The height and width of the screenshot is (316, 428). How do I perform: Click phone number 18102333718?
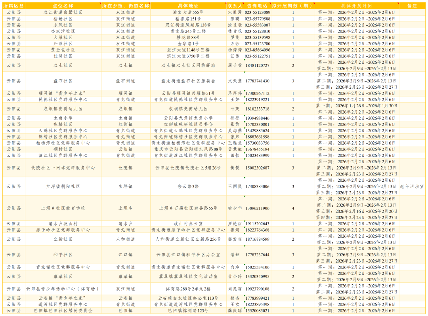pyautogui.click(x=257, y=109)
